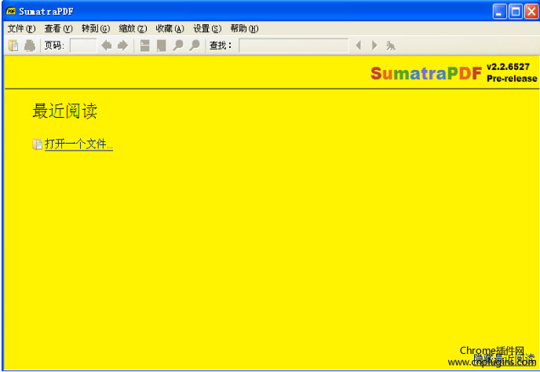Viewport: 540px width, 372px height.
Task: Open the 帮助(H) menu
Action: click(244, 28)
